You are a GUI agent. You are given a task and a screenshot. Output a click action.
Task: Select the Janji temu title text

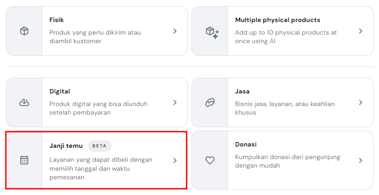coord(66,146)
